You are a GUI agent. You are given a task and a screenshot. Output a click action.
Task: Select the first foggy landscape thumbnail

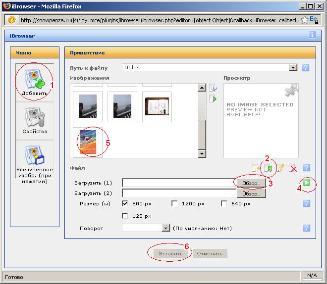pyautogui.click(x=88, y=106)
